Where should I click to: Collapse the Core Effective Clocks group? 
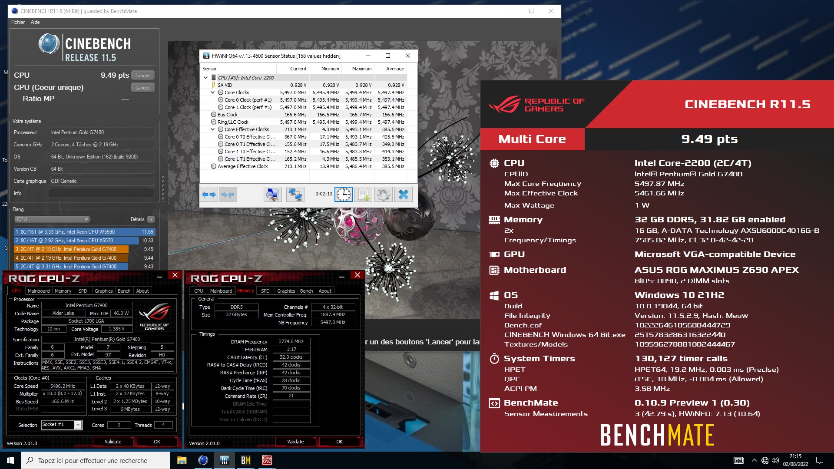212,129
